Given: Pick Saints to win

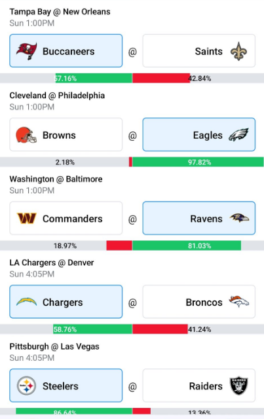Looking at the screenshot, I should point(199,51).
